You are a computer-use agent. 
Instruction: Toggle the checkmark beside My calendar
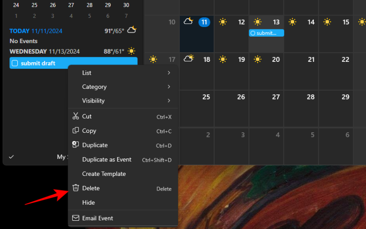[11, 157]
